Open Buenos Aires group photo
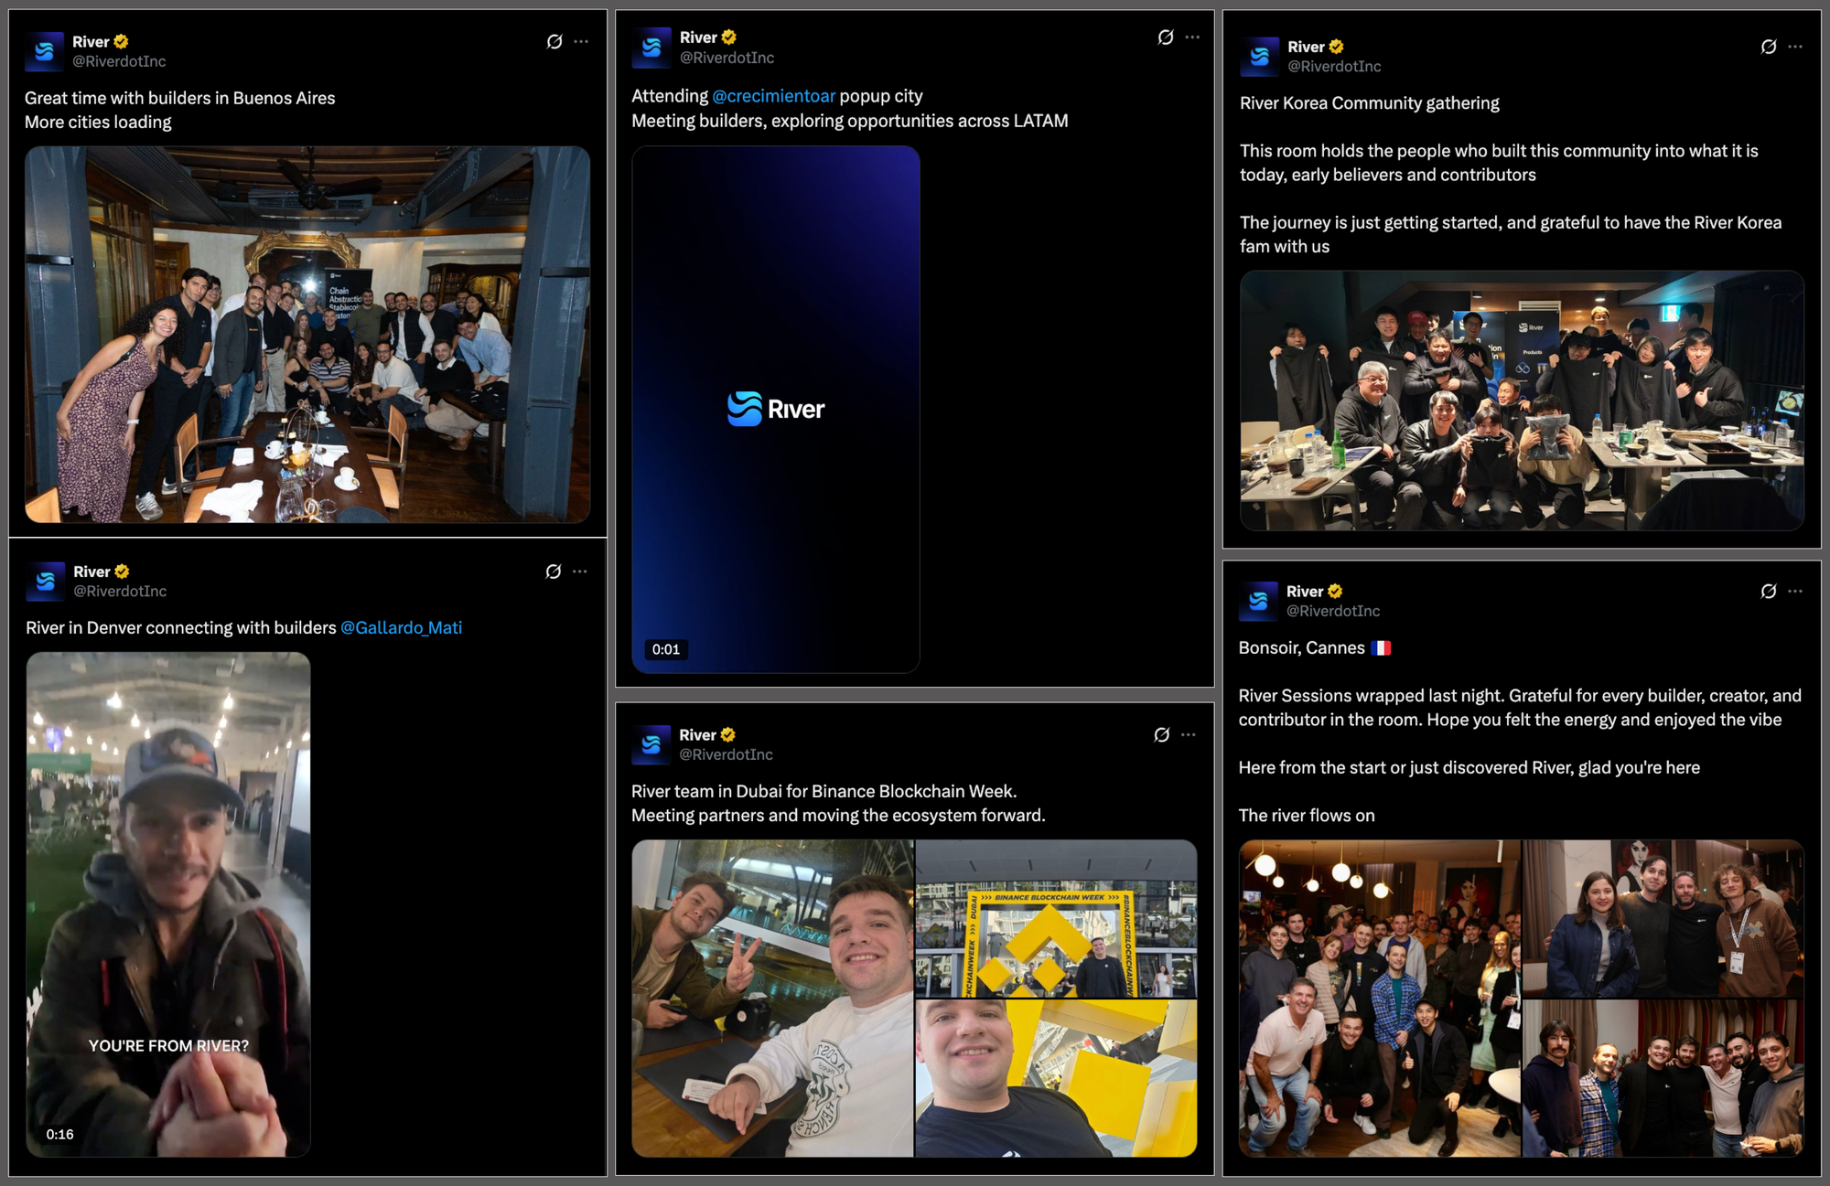The image size is (1830, 1186). point(307,335)
